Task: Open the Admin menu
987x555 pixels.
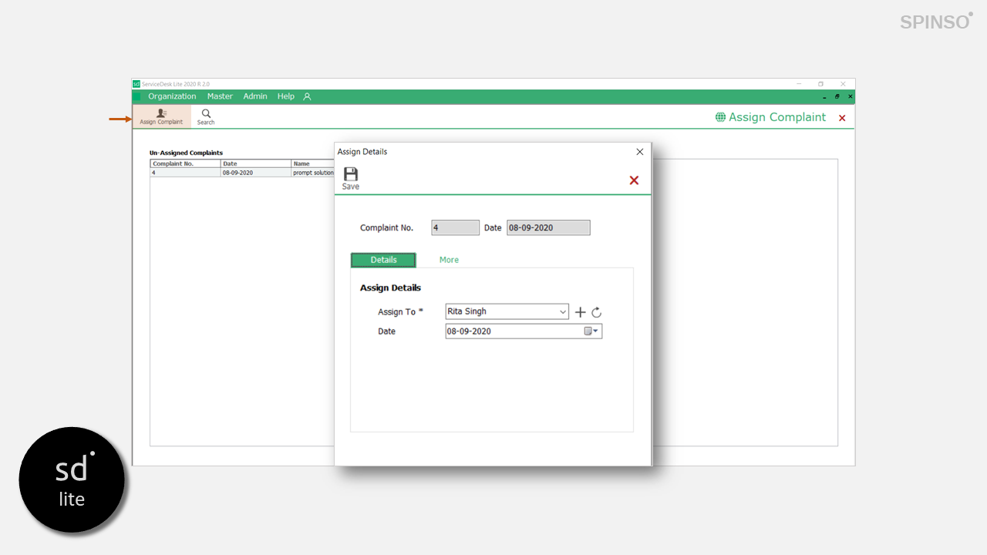Action: (x=255, y=96)
